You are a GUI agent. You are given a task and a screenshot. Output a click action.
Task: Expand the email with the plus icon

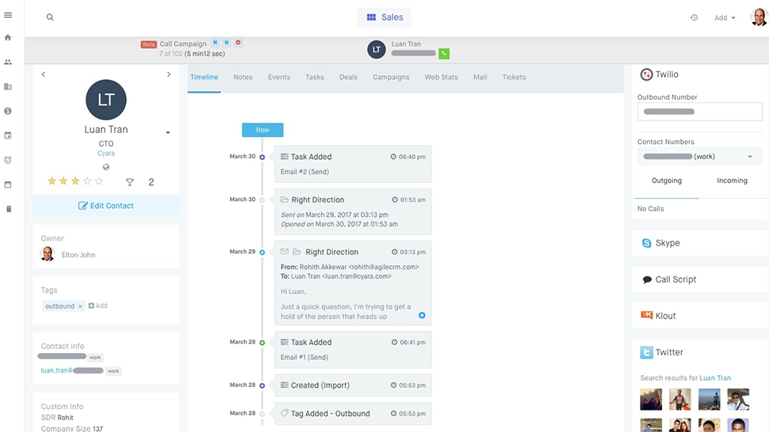[x=422, y=315]
